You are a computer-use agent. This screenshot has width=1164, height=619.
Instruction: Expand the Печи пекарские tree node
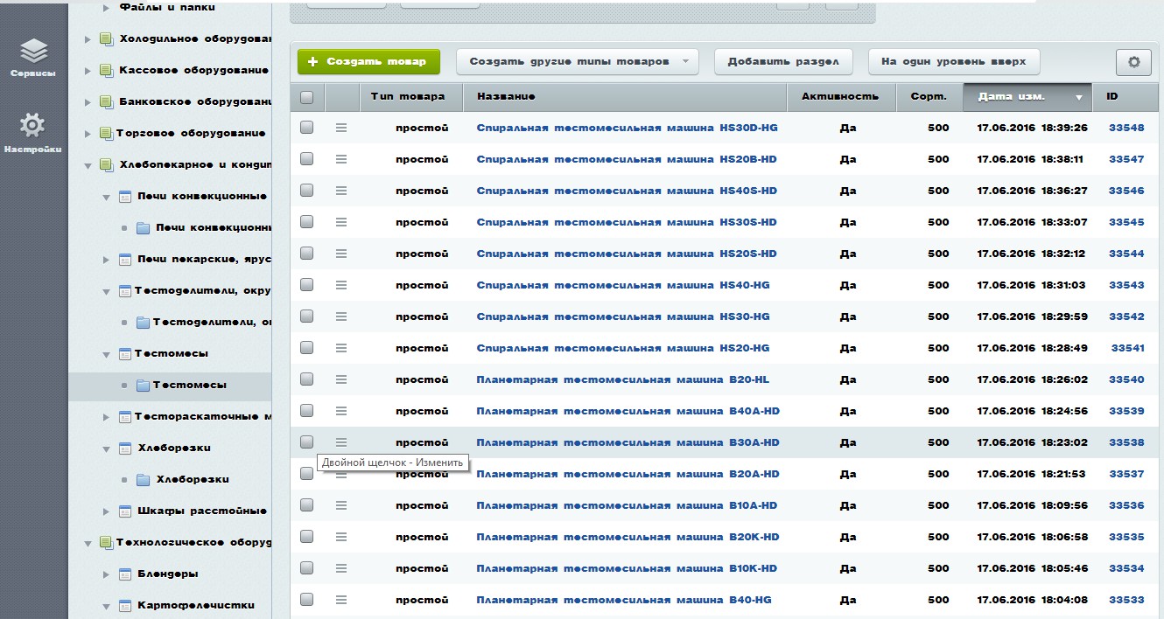[106, 259]
